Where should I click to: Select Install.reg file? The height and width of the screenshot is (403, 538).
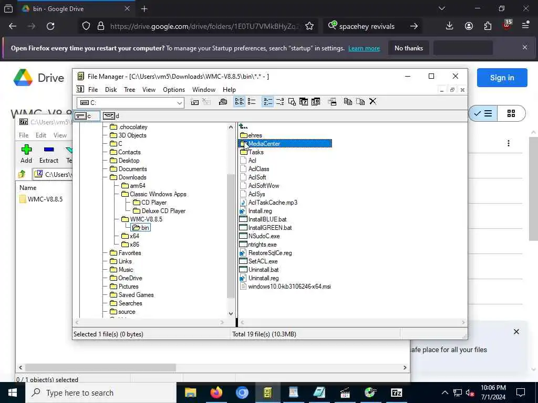[x=256, y=211]
